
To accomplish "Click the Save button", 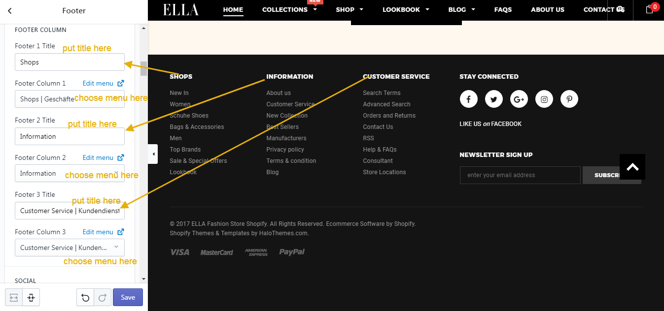I will pos(128,297).
